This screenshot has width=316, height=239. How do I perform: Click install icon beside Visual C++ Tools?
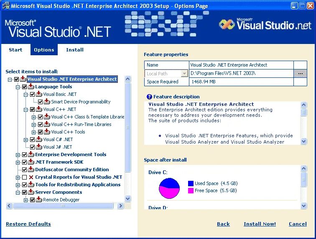tap(47, 132)
